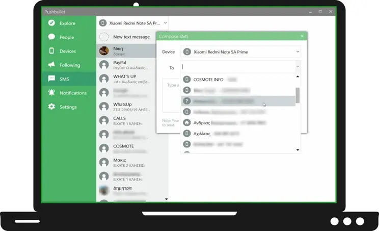Select Explore in the sidebar menu

pyautogui.click(x=69, y=23)
